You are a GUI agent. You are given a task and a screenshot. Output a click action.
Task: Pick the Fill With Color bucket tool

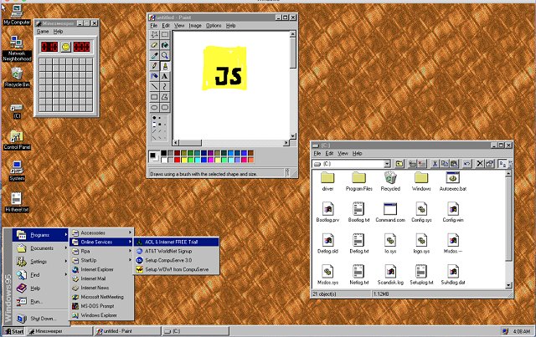[x=165, y=45]
